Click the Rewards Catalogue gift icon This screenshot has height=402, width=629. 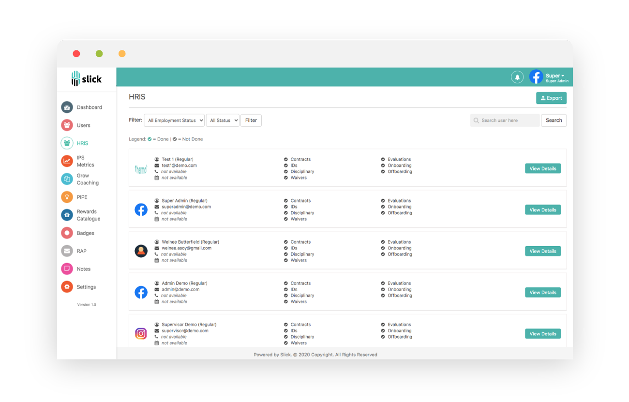coord(67,215)
